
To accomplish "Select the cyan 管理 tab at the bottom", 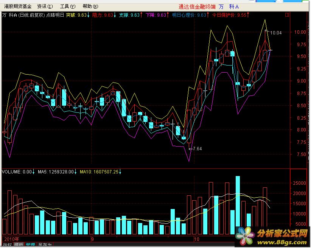I will [31, 245].
